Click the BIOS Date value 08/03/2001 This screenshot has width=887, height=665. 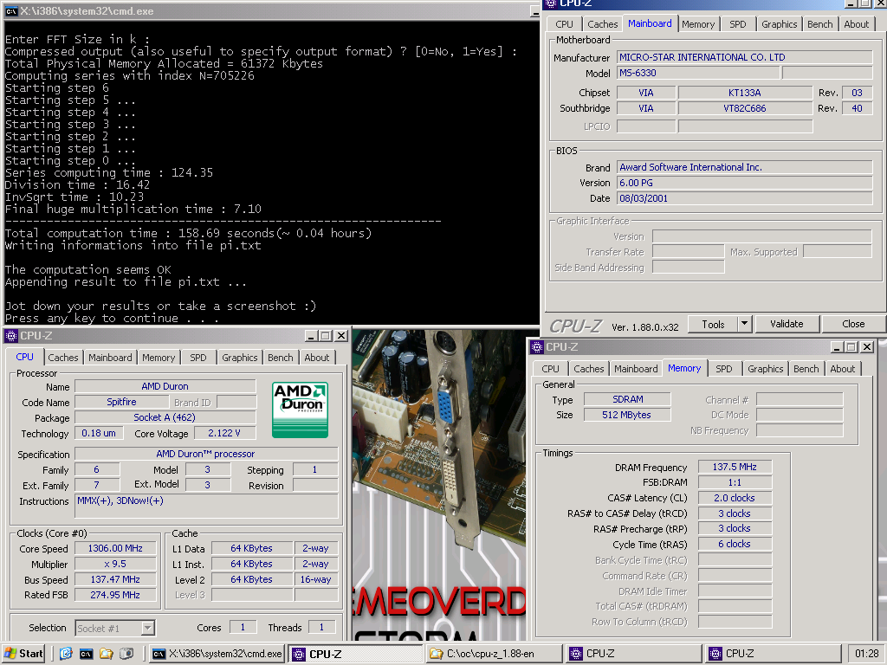(x=744, y=198)
